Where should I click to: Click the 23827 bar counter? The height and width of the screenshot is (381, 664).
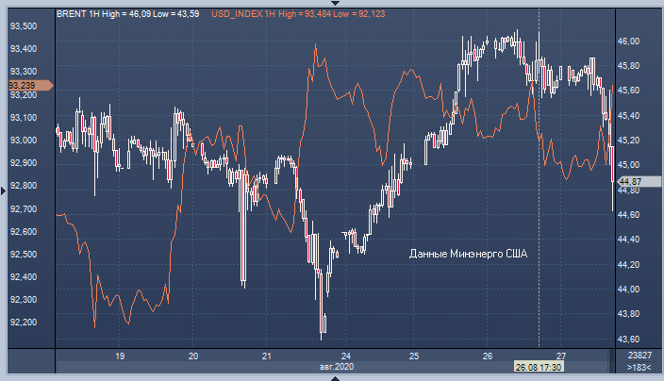pos(639,355)
